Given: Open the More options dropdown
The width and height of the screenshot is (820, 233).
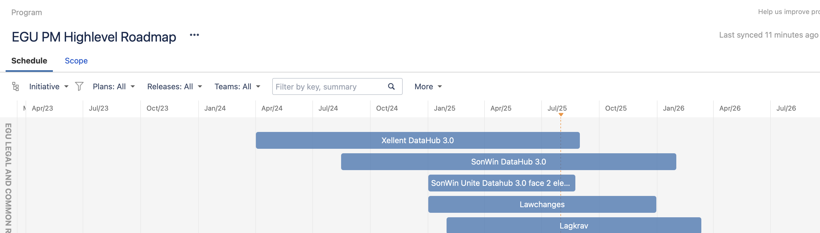Looking at the screenshot, I should [x=428, y=86].
